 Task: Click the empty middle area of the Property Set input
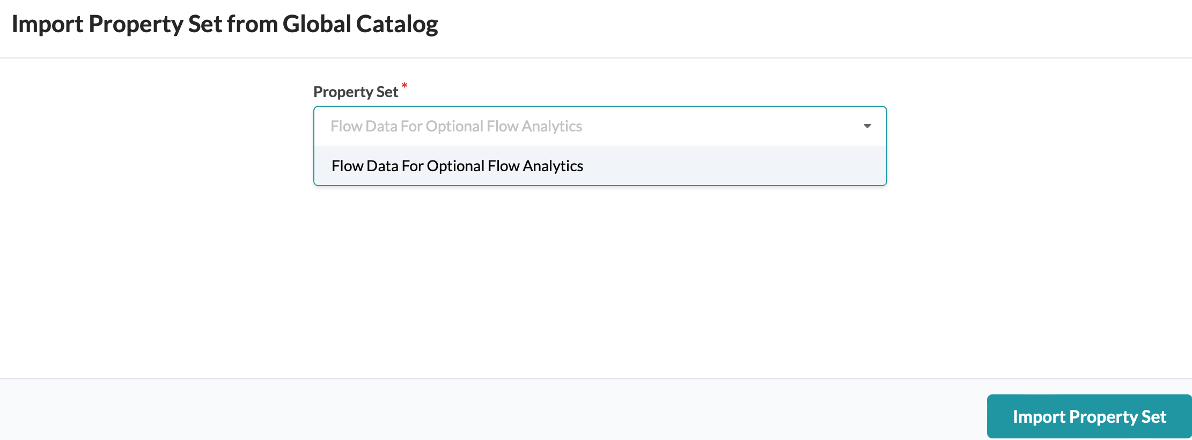pos(719,126)
